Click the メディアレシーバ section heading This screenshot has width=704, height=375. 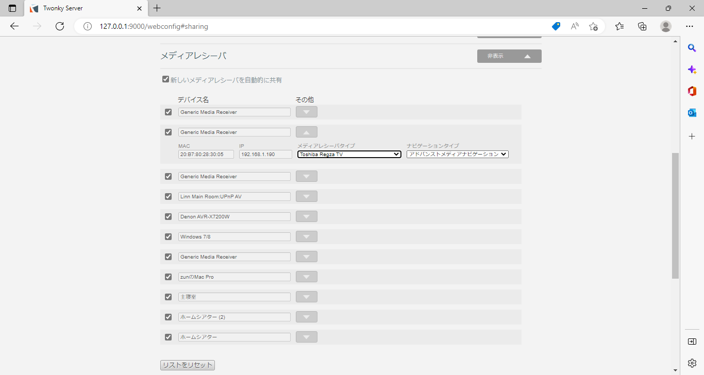click(193, 56)
